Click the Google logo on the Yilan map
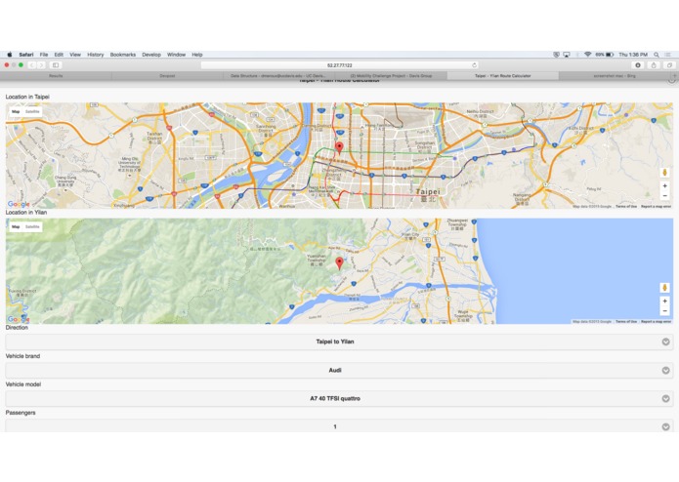This screenshot has width=679, height=482. 19,319
